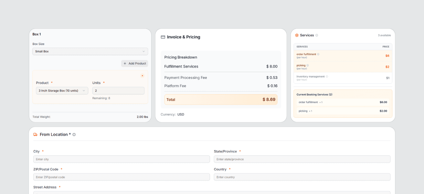Image resolution: width=424 pixels, height=194 pixels.
Task: Click the Enter country input field
Action: (302, 177)
